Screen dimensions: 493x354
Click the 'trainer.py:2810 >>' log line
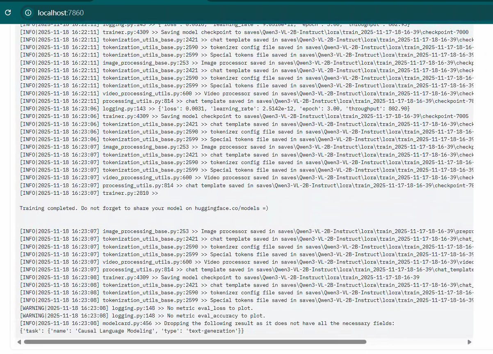(89, 193)
